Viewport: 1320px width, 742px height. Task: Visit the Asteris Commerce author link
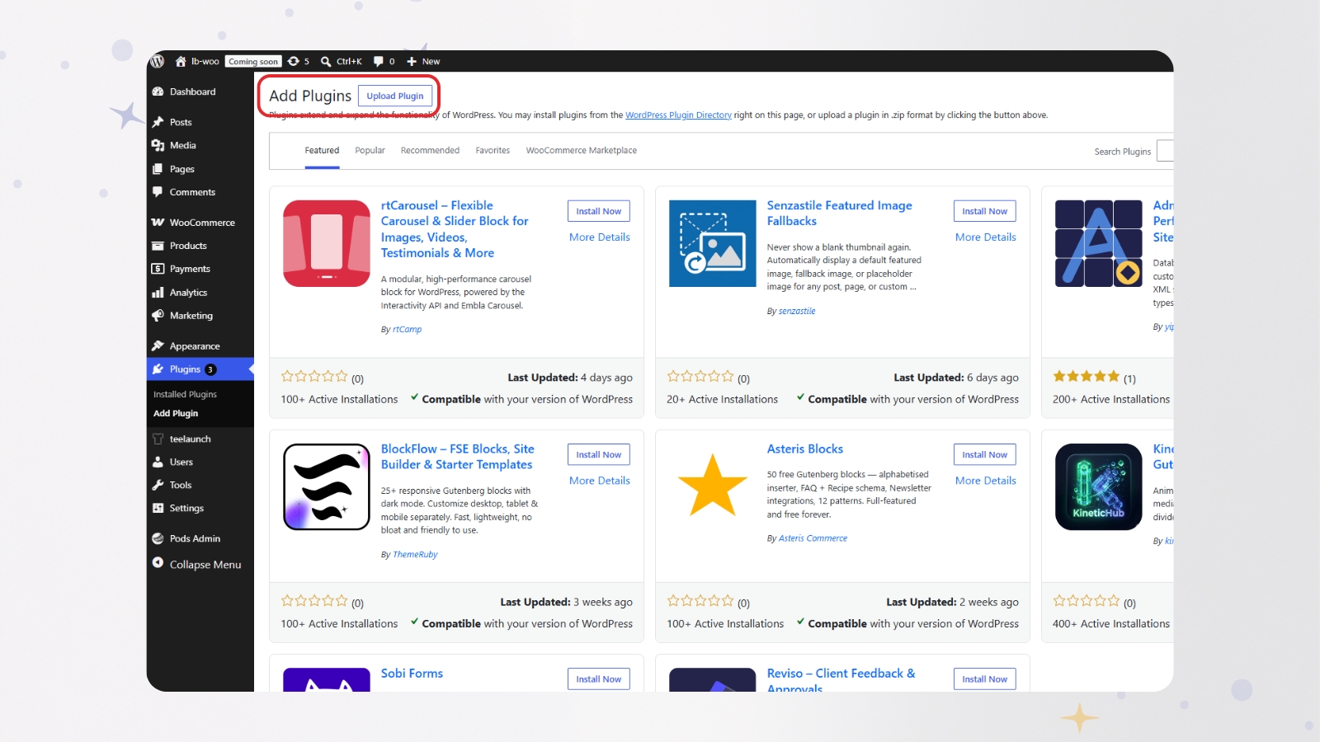click(x=813, y=538)
